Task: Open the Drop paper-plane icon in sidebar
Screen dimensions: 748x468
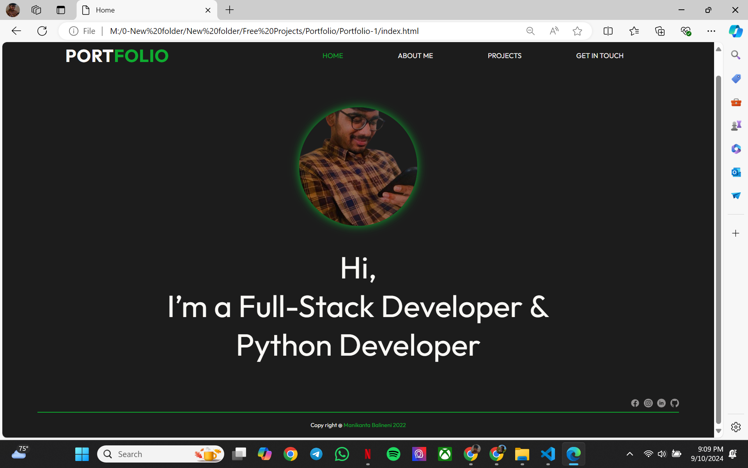Action: click(736, 195)
